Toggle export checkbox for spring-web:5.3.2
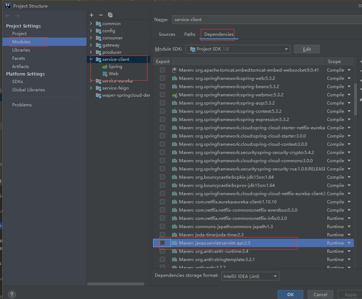 click(162, 78)
